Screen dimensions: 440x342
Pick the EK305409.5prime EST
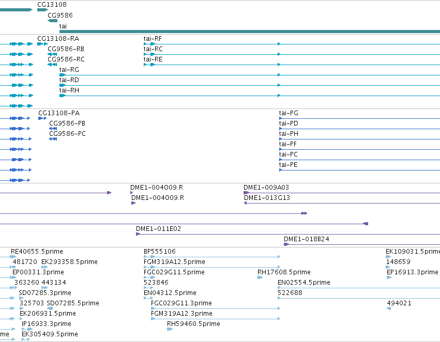[50, 334]
